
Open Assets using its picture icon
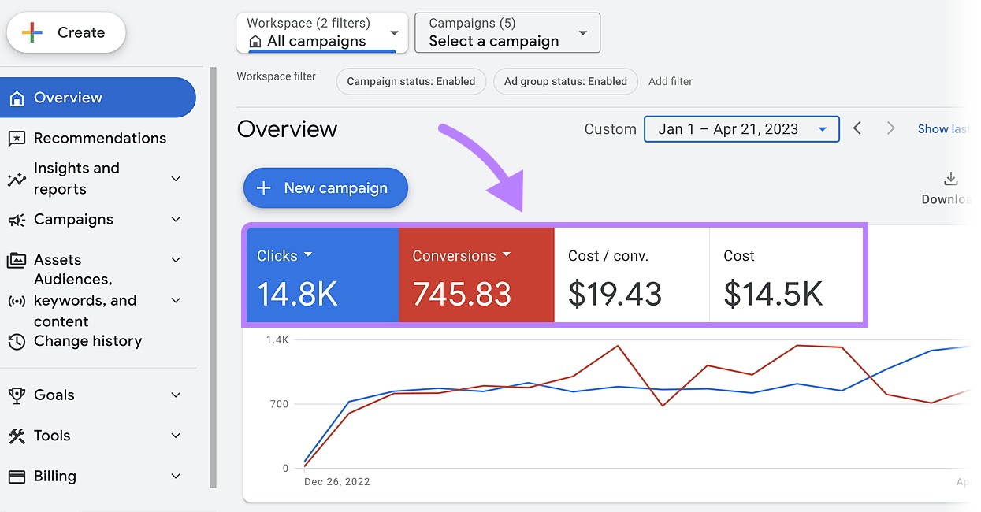click(x=18, y=259)
